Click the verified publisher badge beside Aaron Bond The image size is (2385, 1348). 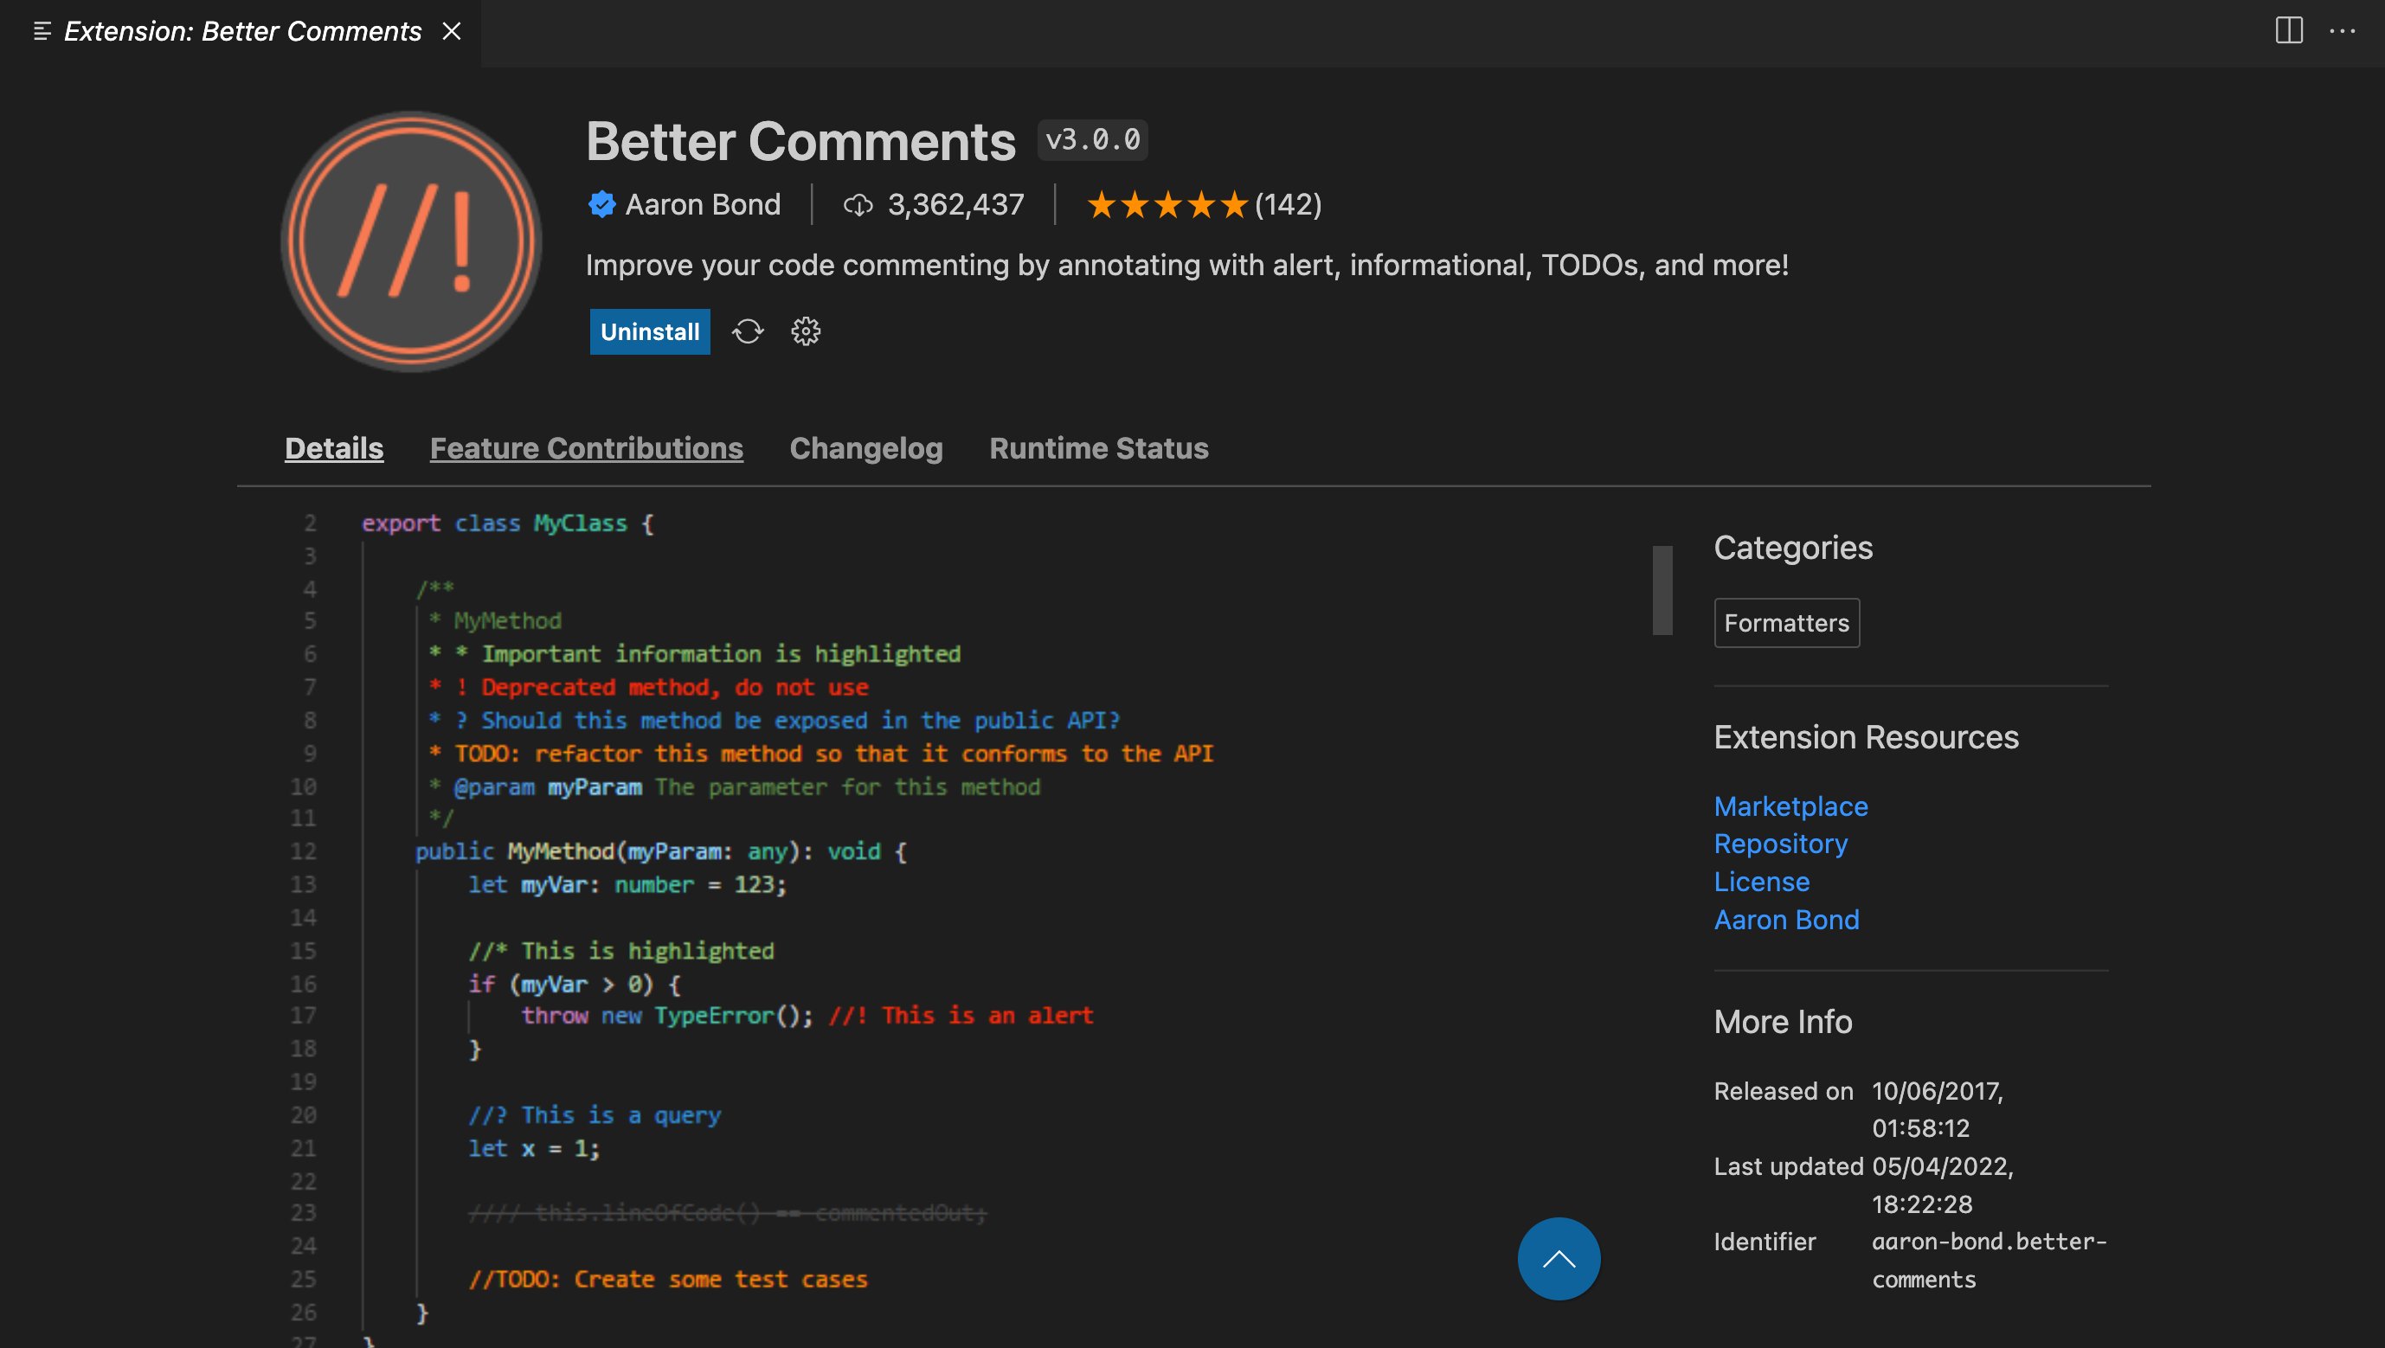601,204
